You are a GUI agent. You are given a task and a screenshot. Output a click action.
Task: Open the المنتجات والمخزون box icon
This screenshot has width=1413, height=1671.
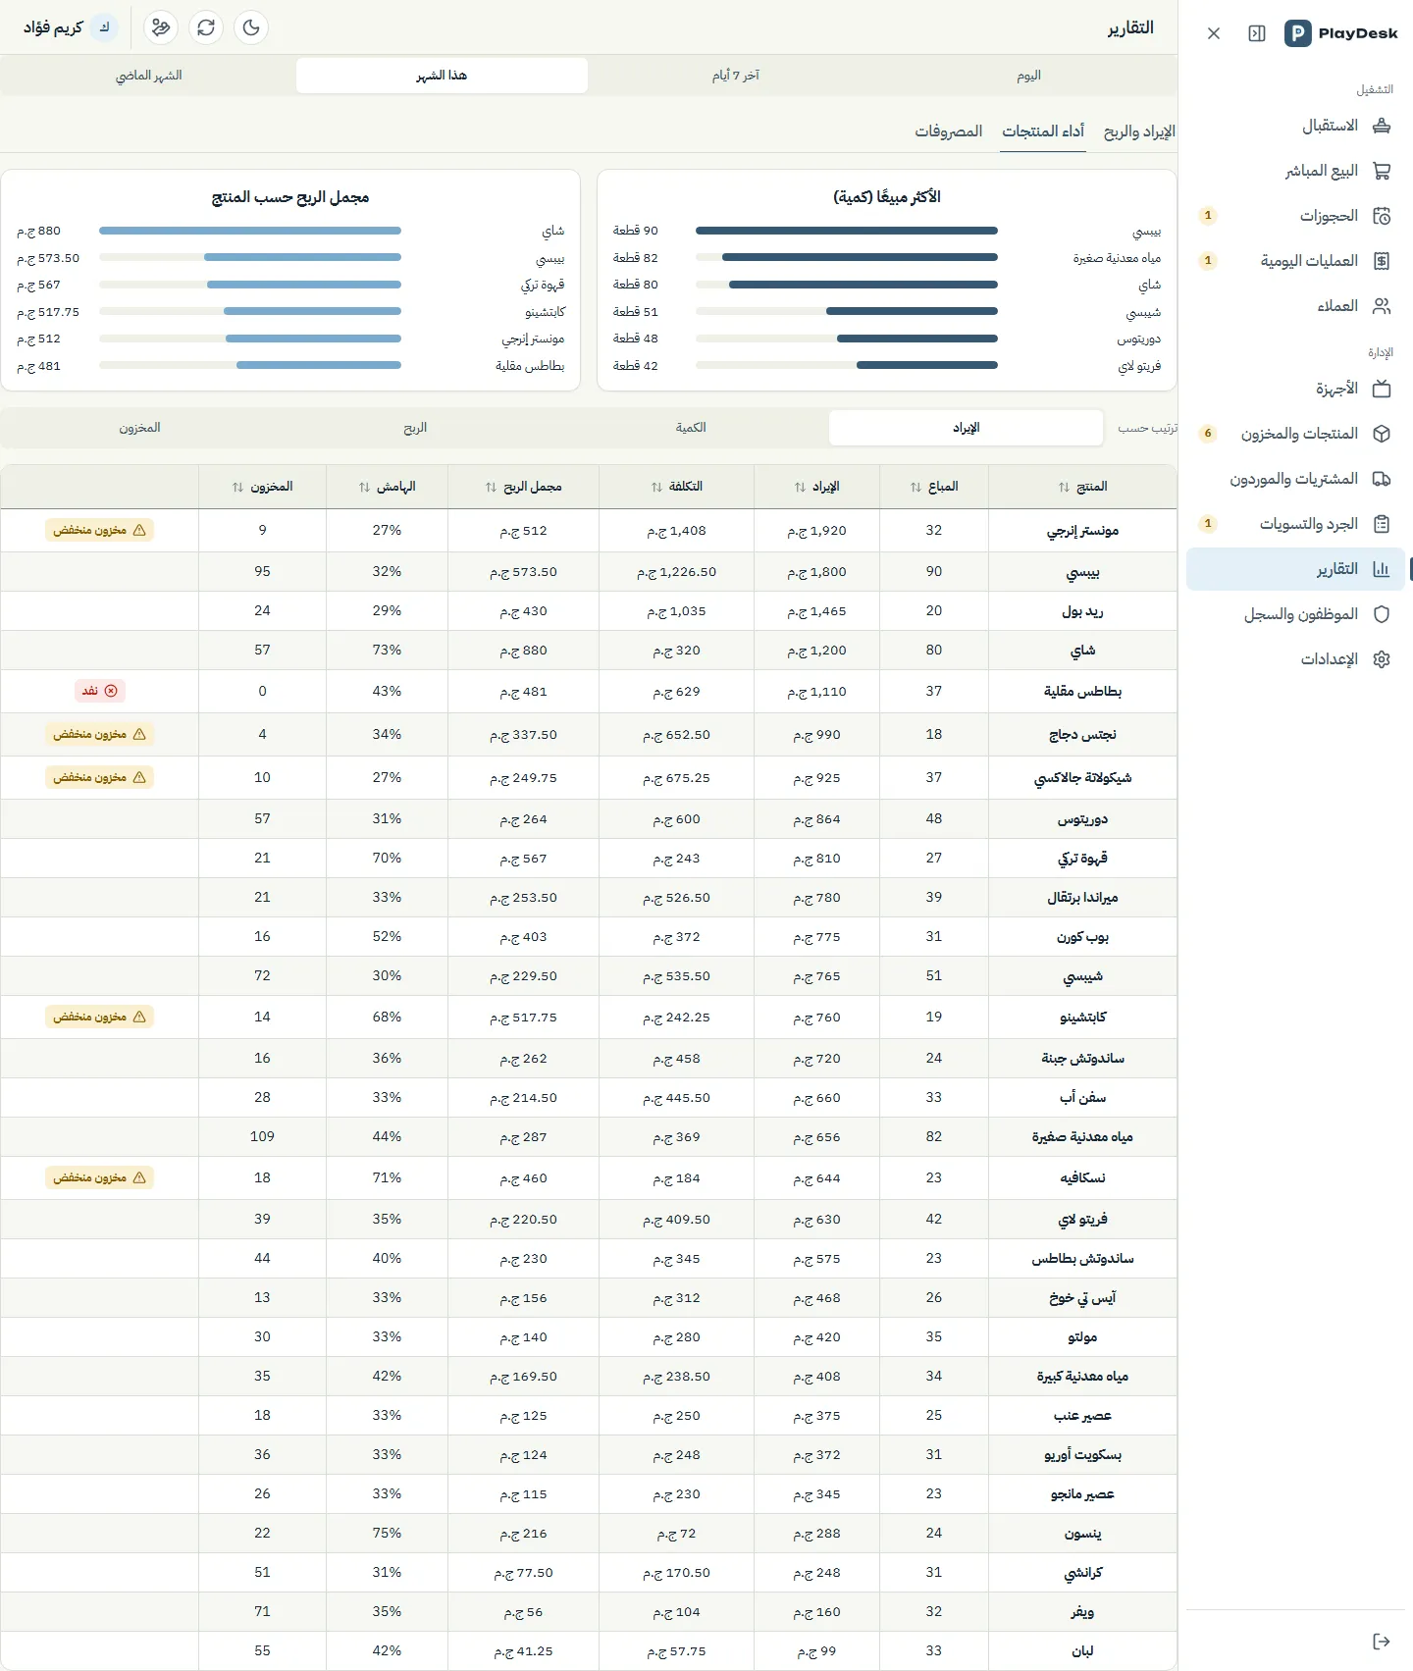[x=1382, y=434]
